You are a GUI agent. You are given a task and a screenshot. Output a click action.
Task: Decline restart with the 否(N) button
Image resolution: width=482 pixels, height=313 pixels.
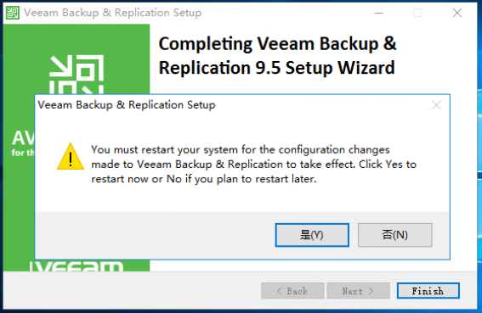395,235
